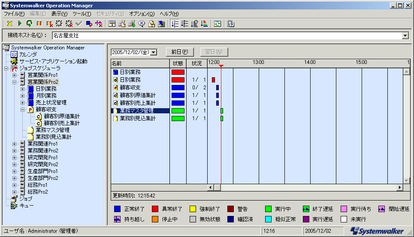This screenshot has height=237, width=414.
Task: Click the 名前 column header
Action: pyautogui.click(x=140, y=64)
